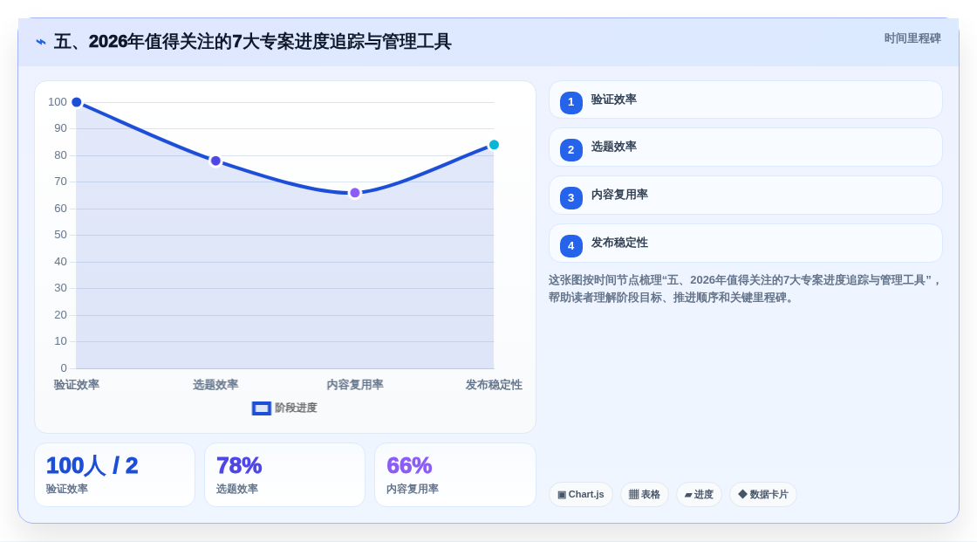The width and height of the screenshot is (977, 542).
Task: Toggle the 阶段进度 legend box
Action: [261, 408]
